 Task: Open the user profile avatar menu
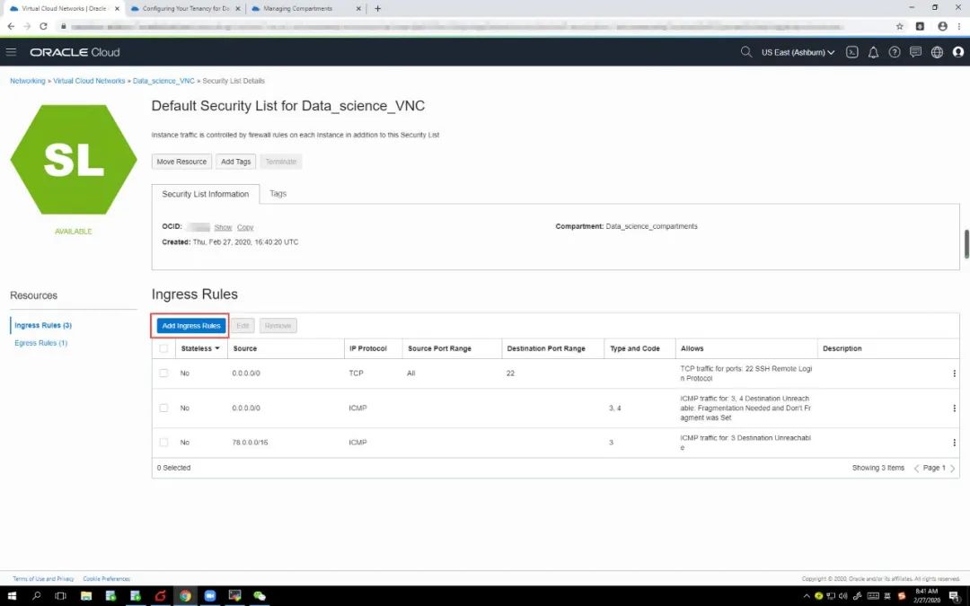click(957, 52)
